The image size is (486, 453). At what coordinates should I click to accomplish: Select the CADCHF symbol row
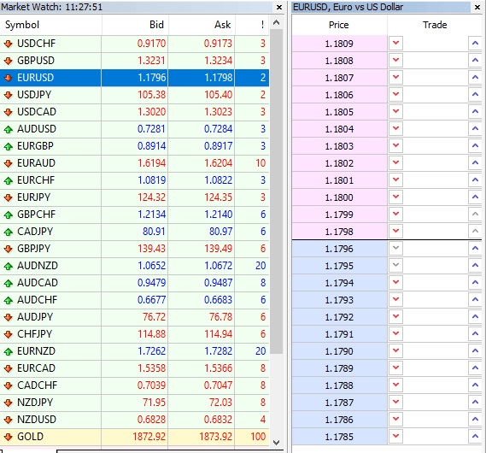tap(134, 385)
